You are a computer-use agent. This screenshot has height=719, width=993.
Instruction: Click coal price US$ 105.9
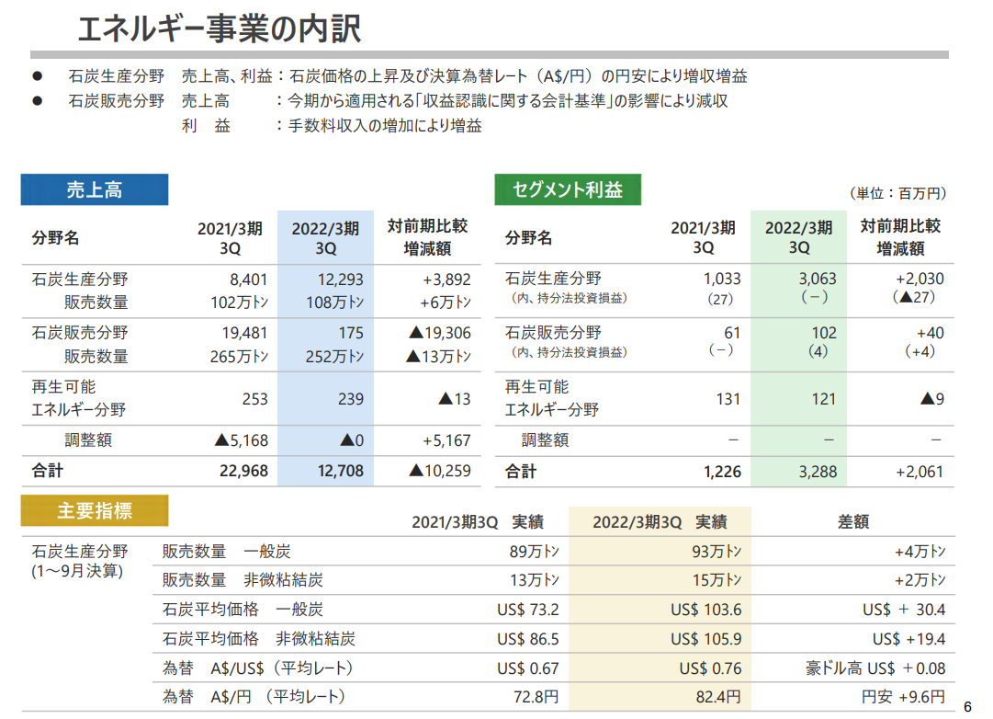[x=706, y=639]
